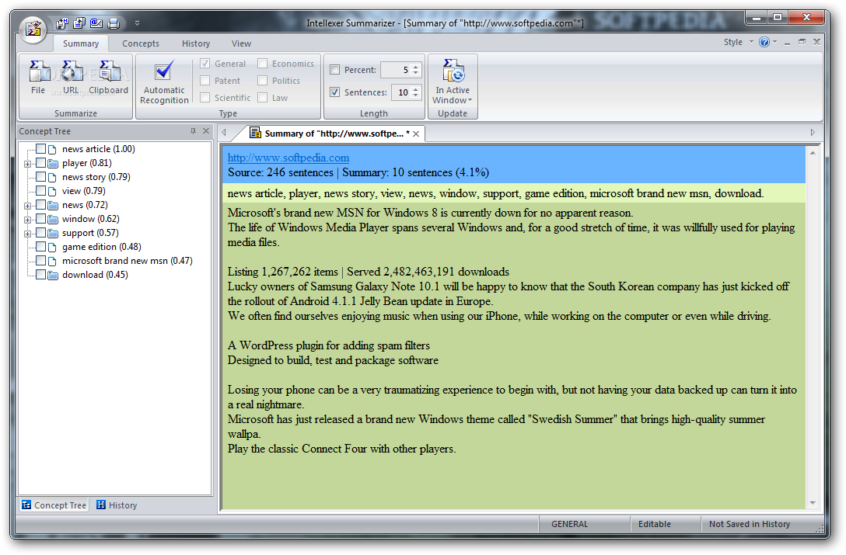Click the summary scrollbar down arrow

[813, 503]
